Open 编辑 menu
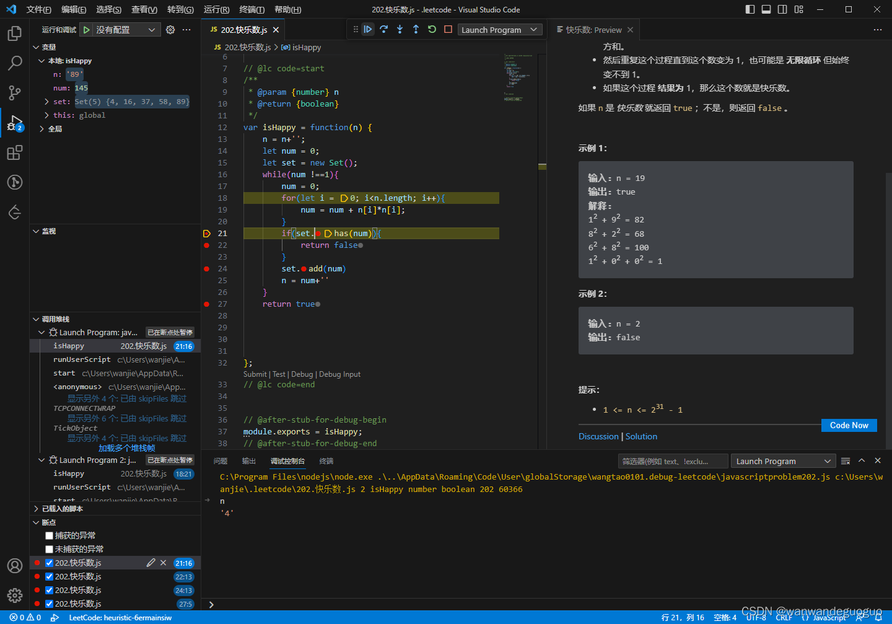Viewport: 892px width, 624px height. click(74, 9)
